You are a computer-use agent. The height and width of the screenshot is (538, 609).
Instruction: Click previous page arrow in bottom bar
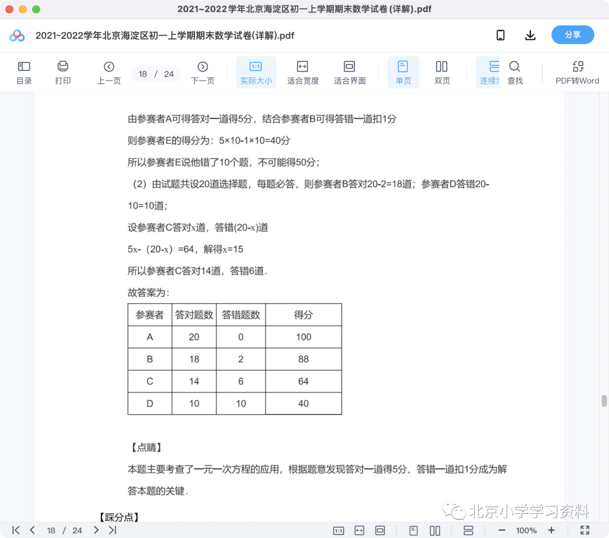33,530
